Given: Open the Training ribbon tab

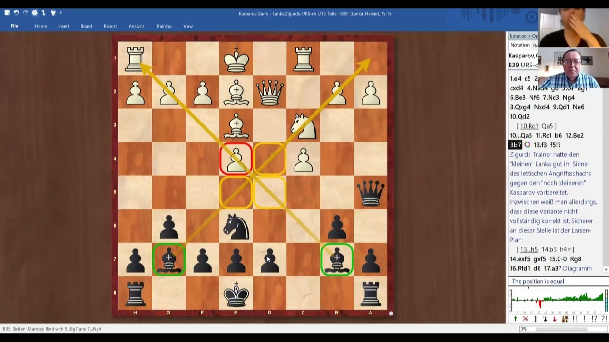Looking at the screenshot, I should point(164,26).
